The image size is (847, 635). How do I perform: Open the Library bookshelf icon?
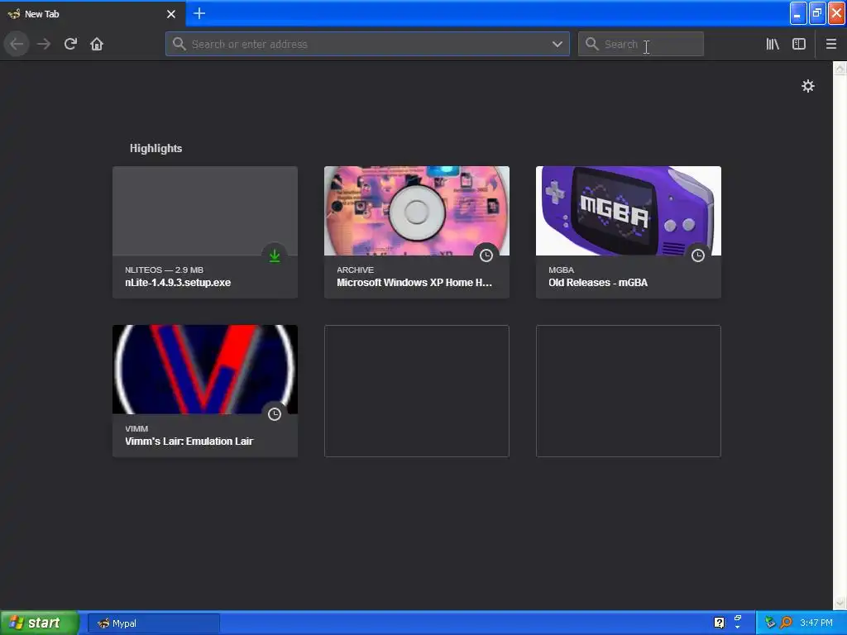click(x=773, y=44)
